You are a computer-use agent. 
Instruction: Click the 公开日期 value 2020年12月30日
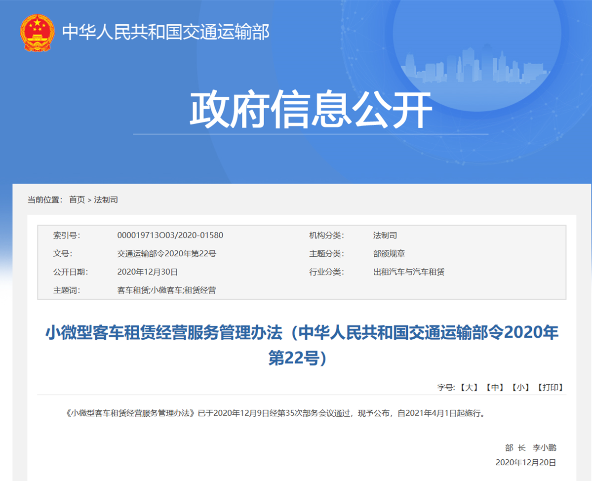[x=147, y=272]
